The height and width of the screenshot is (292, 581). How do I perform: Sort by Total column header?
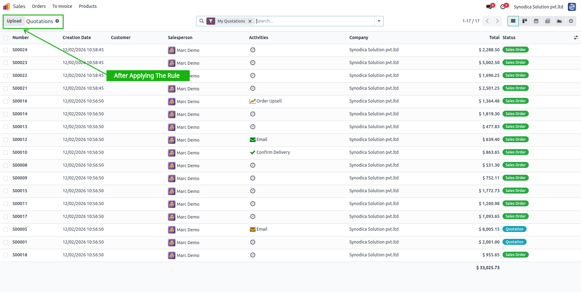[x=494, y=38]
